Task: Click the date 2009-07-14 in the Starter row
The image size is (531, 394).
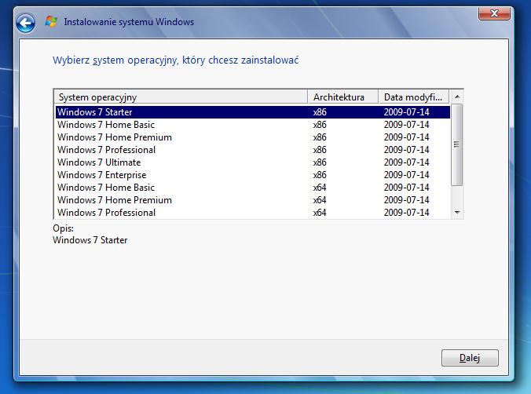Action: coord(406,112)
